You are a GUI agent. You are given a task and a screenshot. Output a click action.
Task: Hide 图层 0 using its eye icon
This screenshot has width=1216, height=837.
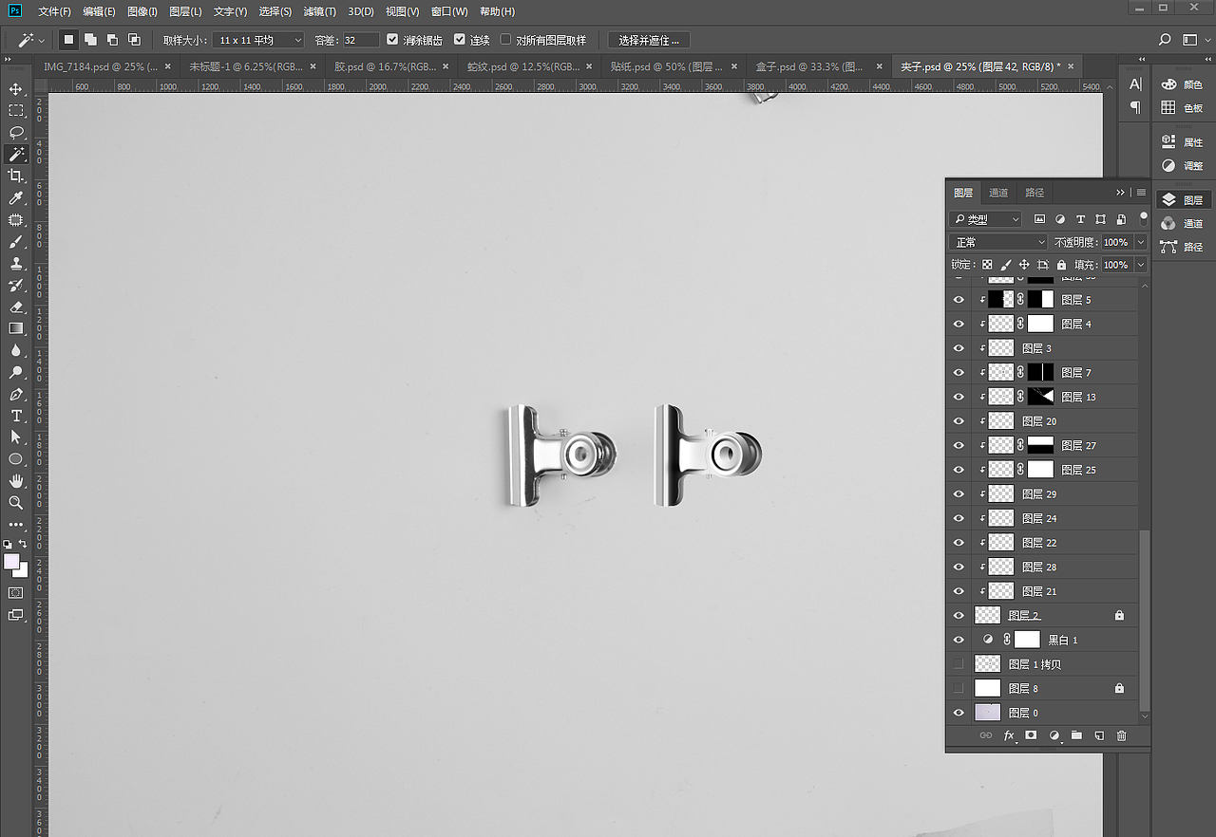click(959, 713)
